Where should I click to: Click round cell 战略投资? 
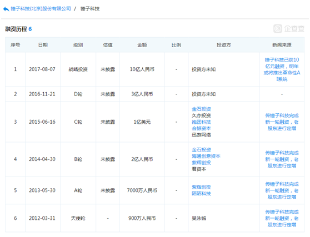78,69
